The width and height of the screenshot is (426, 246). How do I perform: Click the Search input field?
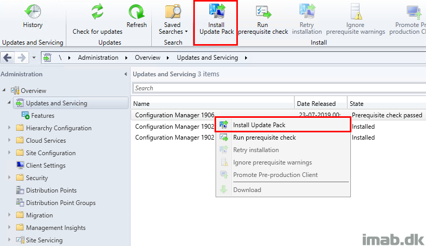[279, 88]
